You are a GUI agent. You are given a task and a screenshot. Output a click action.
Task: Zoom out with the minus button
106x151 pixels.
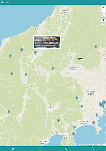coord(103,11)
